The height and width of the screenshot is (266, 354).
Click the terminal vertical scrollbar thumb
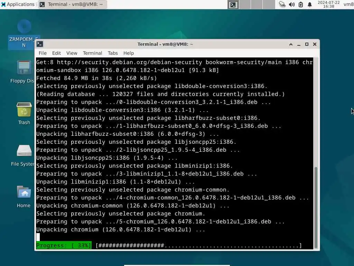(x=316, y=207)
